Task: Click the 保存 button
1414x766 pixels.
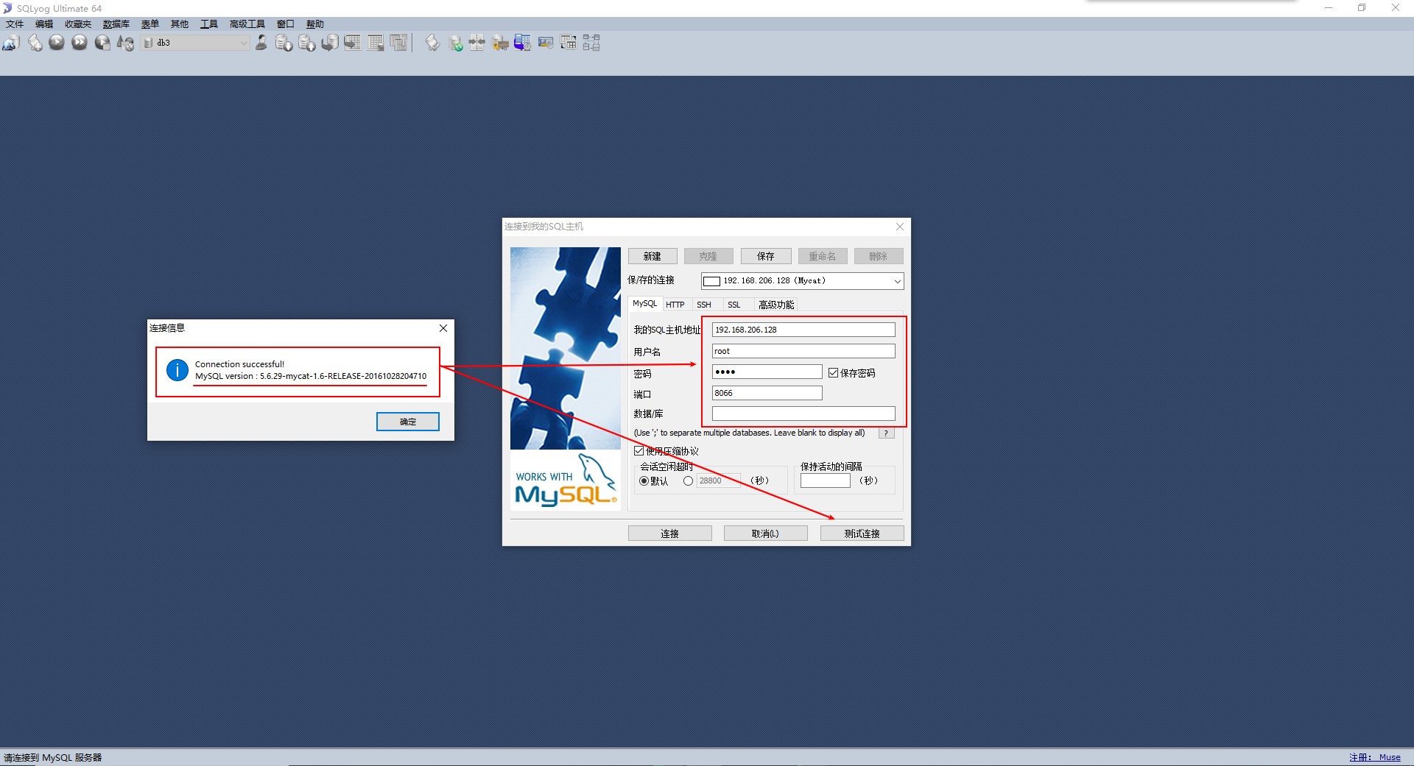Action: (766, 256)
